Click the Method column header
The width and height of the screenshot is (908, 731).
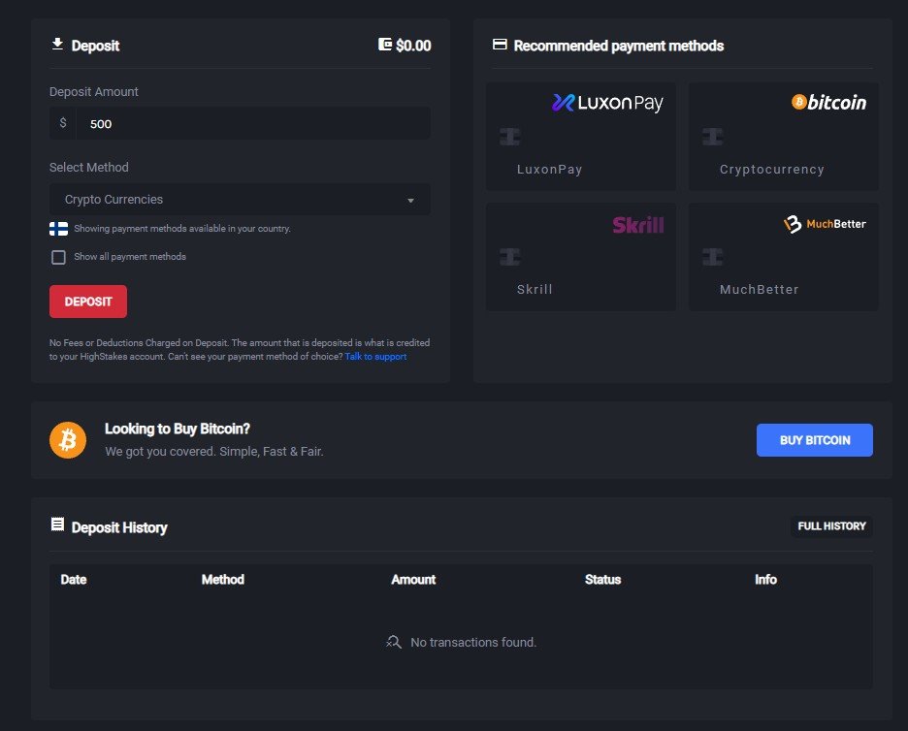click(223, 580)
